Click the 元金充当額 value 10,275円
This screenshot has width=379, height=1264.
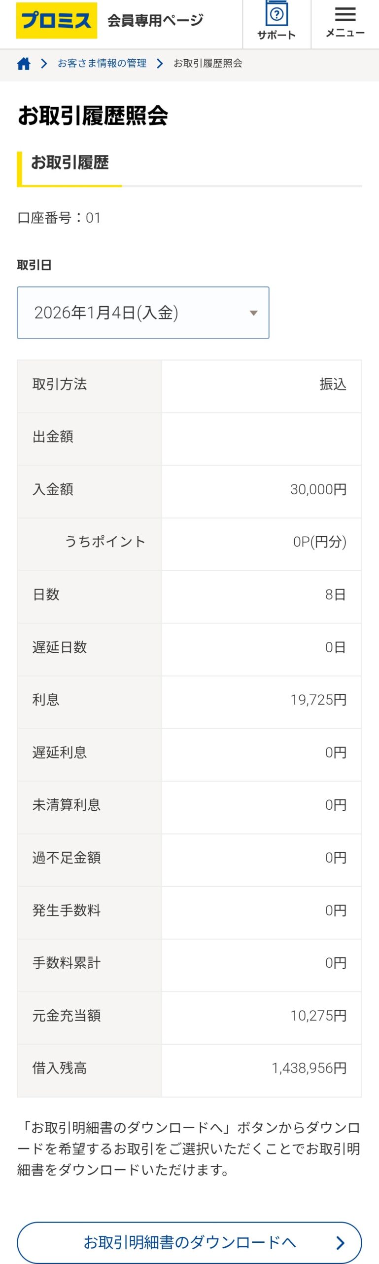coord(318,1016)
